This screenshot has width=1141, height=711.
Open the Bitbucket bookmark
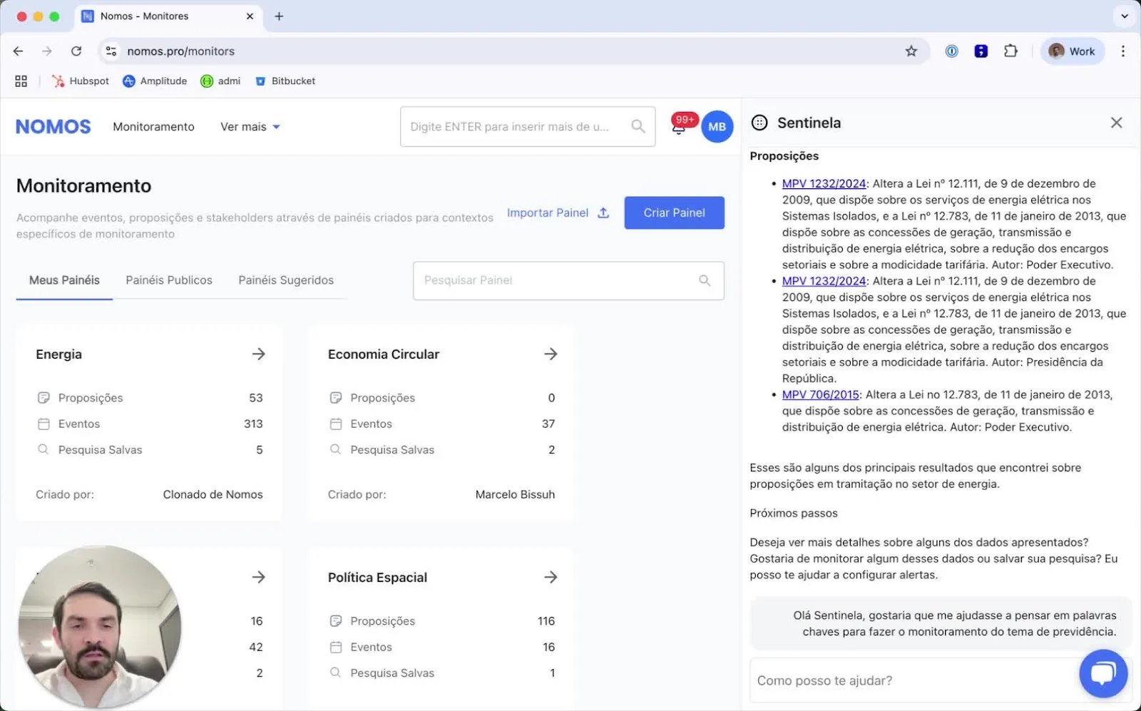[285, 81]
